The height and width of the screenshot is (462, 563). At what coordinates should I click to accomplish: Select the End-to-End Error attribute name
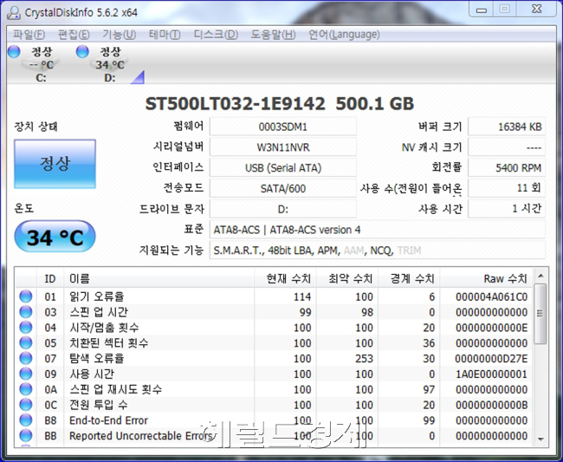coord(108,420)
